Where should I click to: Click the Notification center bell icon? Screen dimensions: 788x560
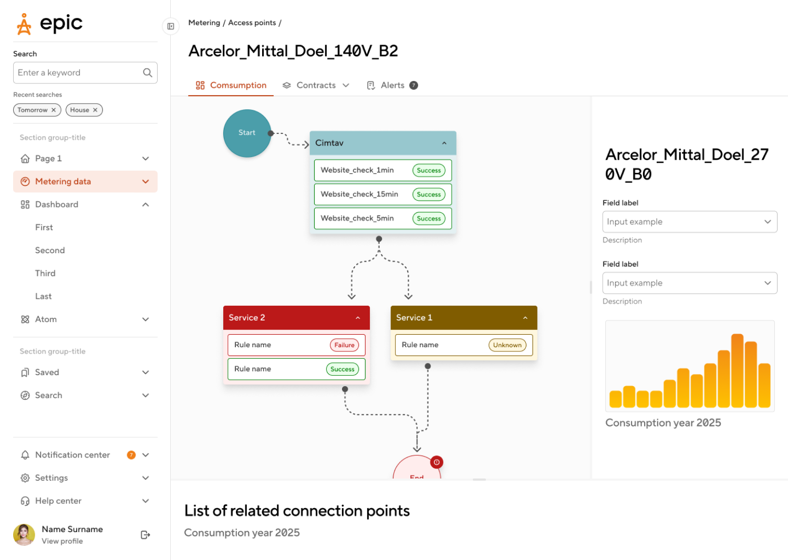[25, 455]
